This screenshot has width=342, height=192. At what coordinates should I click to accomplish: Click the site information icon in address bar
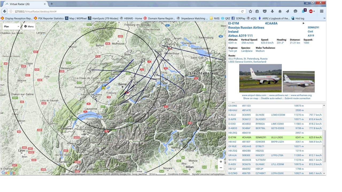pyautogui.click(x=11, y=11)
